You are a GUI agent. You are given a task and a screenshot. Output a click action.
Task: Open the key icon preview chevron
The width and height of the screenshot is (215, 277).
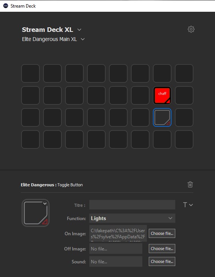tap(45, 204)
